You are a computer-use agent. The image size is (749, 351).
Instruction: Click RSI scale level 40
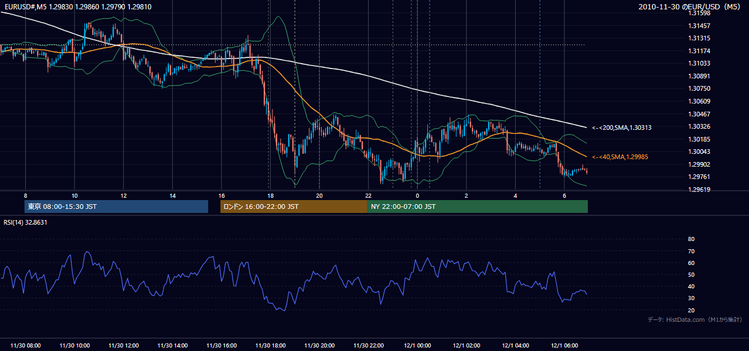(691, 286)
